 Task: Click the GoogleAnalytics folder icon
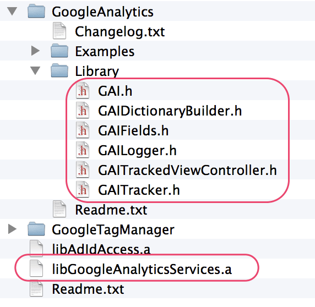coord(36,12)
